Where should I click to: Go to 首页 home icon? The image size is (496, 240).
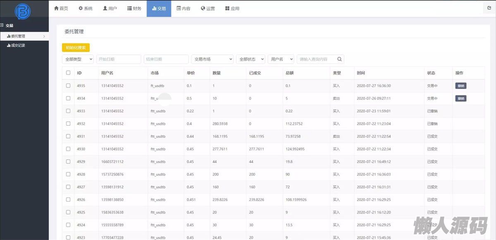(x=61, y=8)
